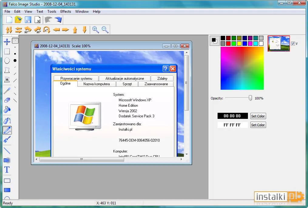308x208 pixels.
Task: Open the Edit menu
Action: (17, 12)
